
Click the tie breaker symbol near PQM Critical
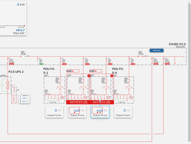point(141,56)
